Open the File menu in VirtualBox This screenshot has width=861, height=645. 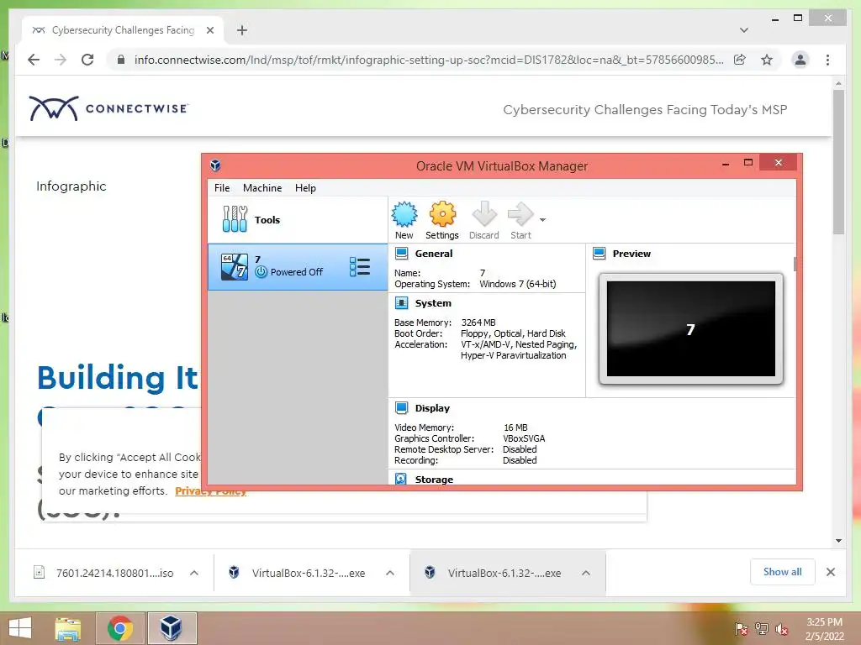point(222,188)
